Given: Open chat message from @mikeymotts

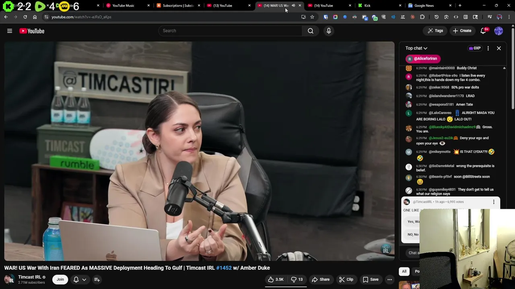Looking at the screenshot, I should tap(455, 155).
